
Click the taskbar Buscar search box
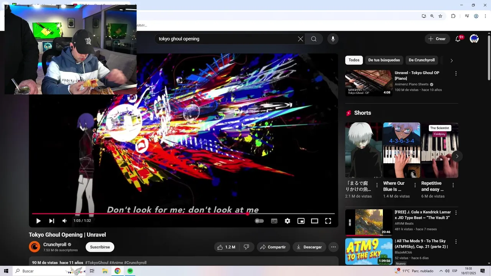pyautogui.click(x=50, y=271)
